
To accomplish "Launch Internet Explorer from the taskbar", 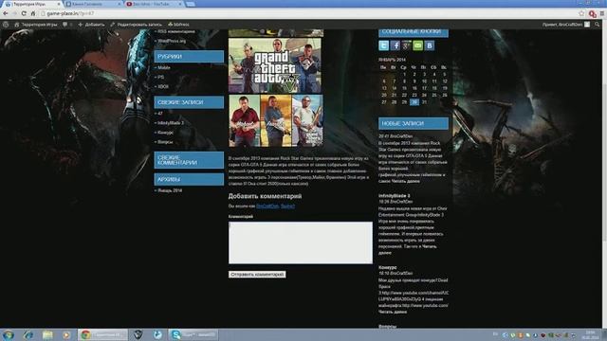I will click(x=28, y=334).
